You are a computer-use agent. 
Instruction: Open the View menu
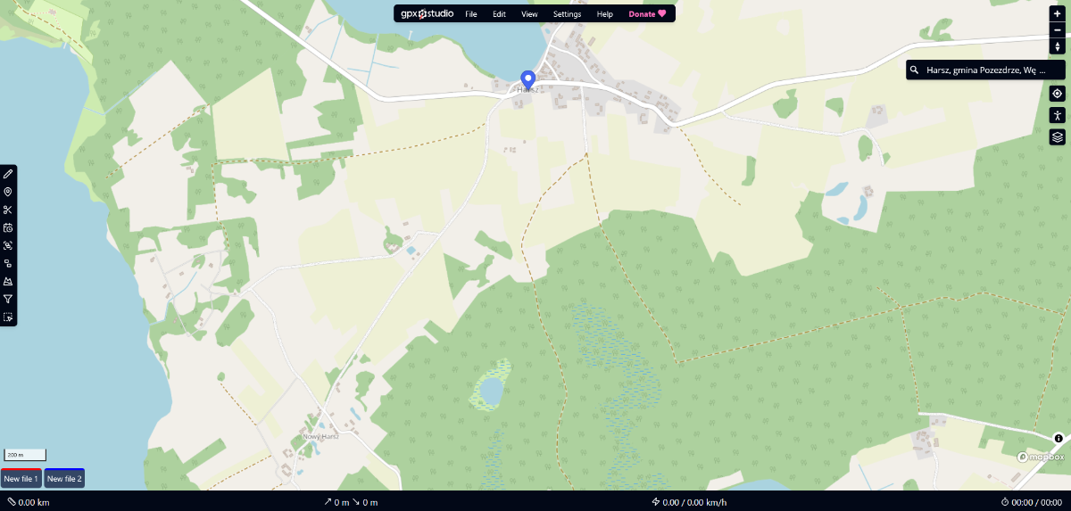click(529, 14)
